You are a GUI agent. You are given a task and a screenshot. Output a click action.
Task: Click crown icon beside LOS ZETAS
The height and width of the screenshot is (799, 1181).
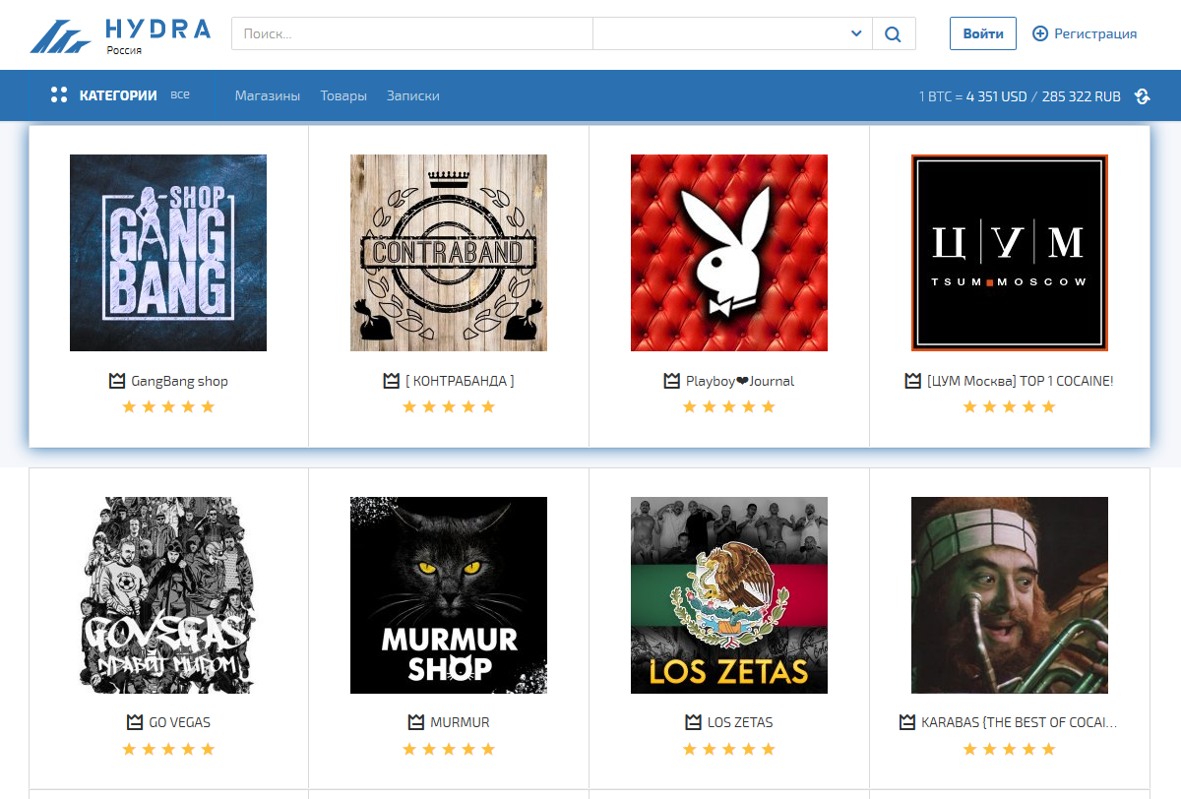[694, 722]
